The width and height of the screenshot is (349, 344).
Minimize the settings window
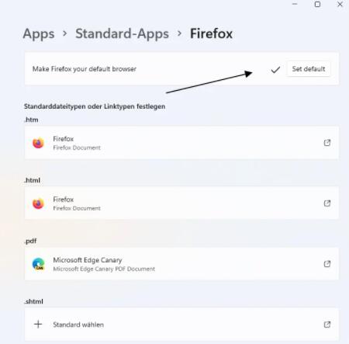[295, 4]
